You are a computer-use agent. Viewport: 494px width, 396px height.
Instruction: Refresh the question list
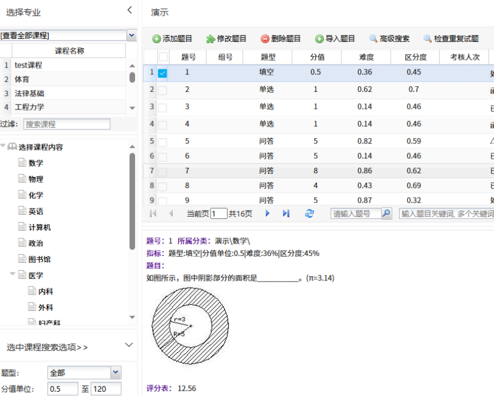point(310,214)
